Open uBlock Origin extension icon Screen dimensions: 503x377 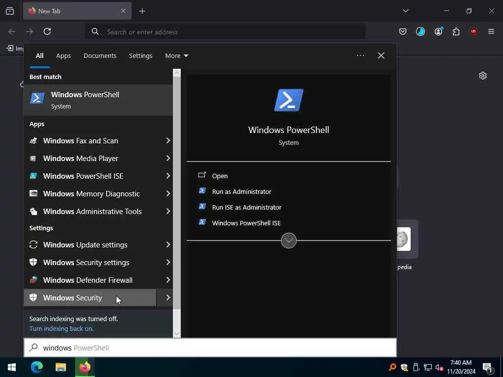tap(474, 31)
